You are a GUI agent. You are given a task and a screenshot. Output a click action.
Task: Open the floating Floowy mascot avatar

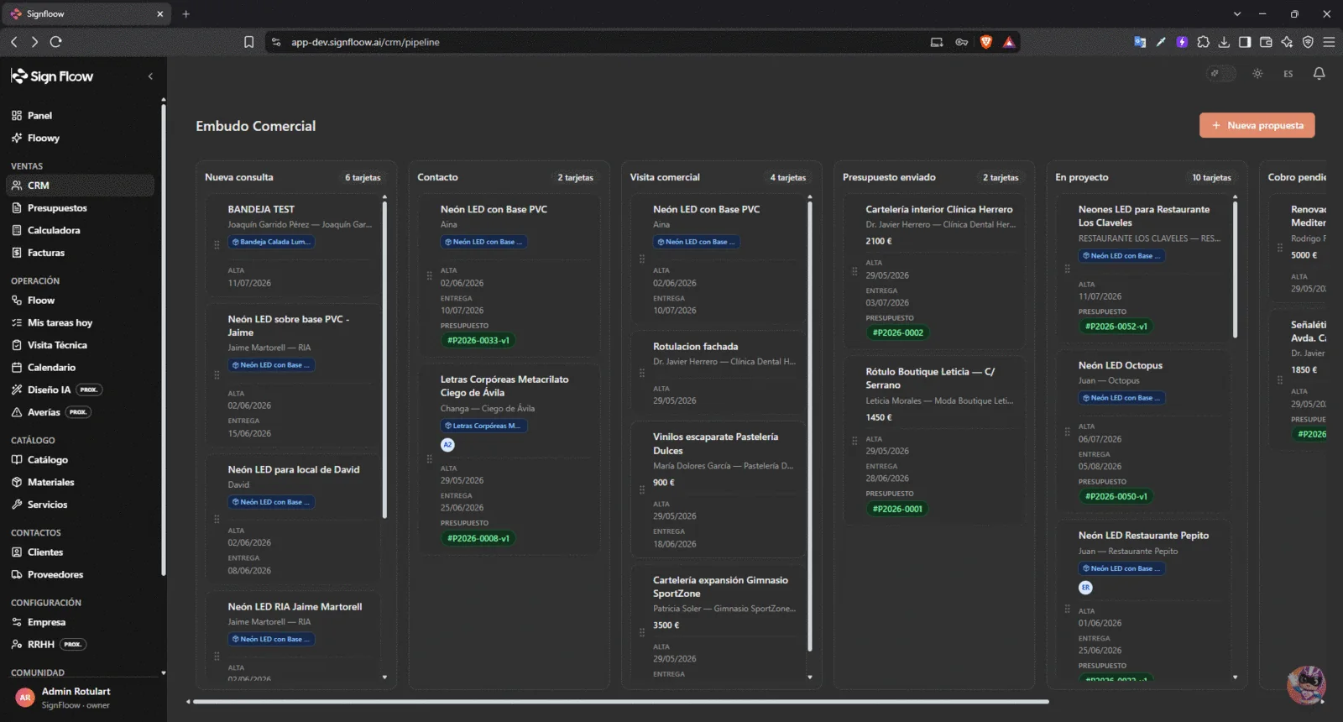pyautogui.click(x=1306, y=684)
